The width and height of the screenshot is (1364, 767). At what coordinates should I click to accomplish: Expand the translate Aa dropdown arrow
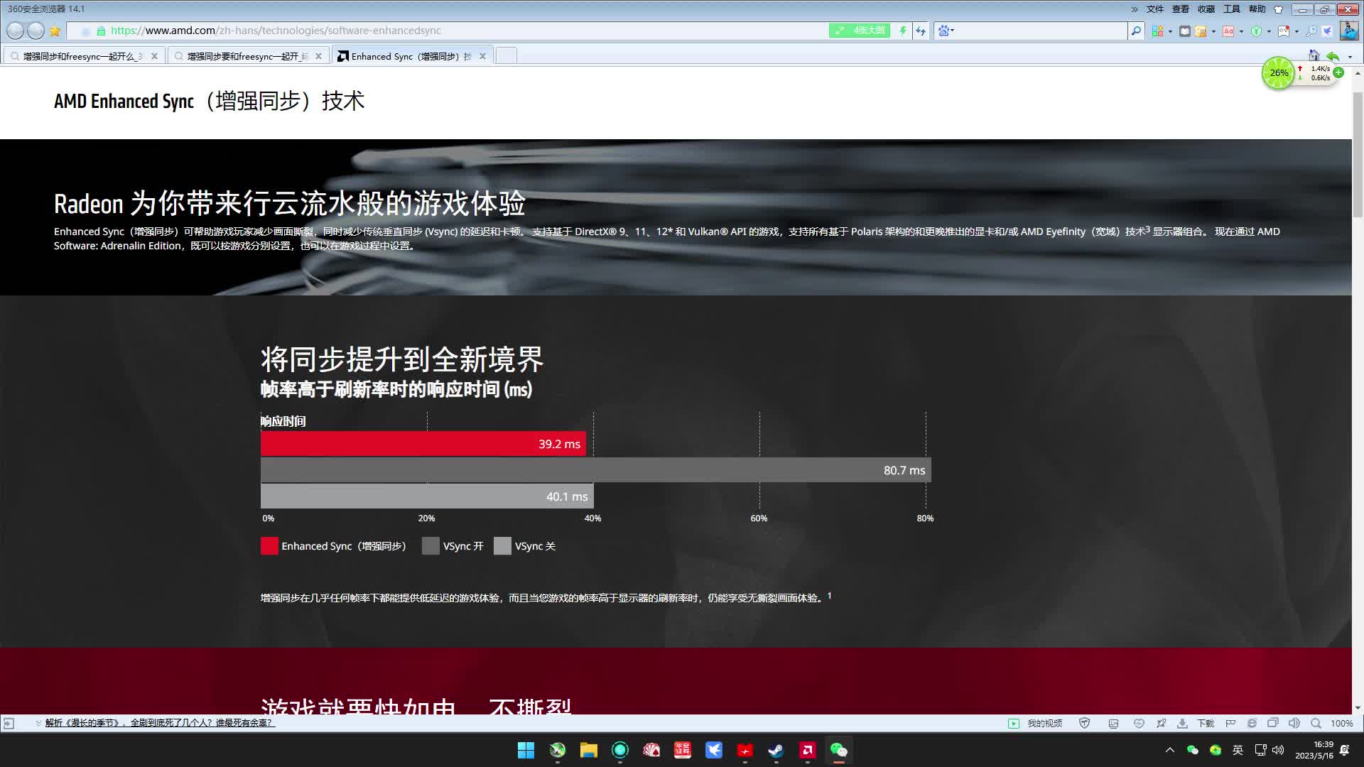tap(1241, 31)
